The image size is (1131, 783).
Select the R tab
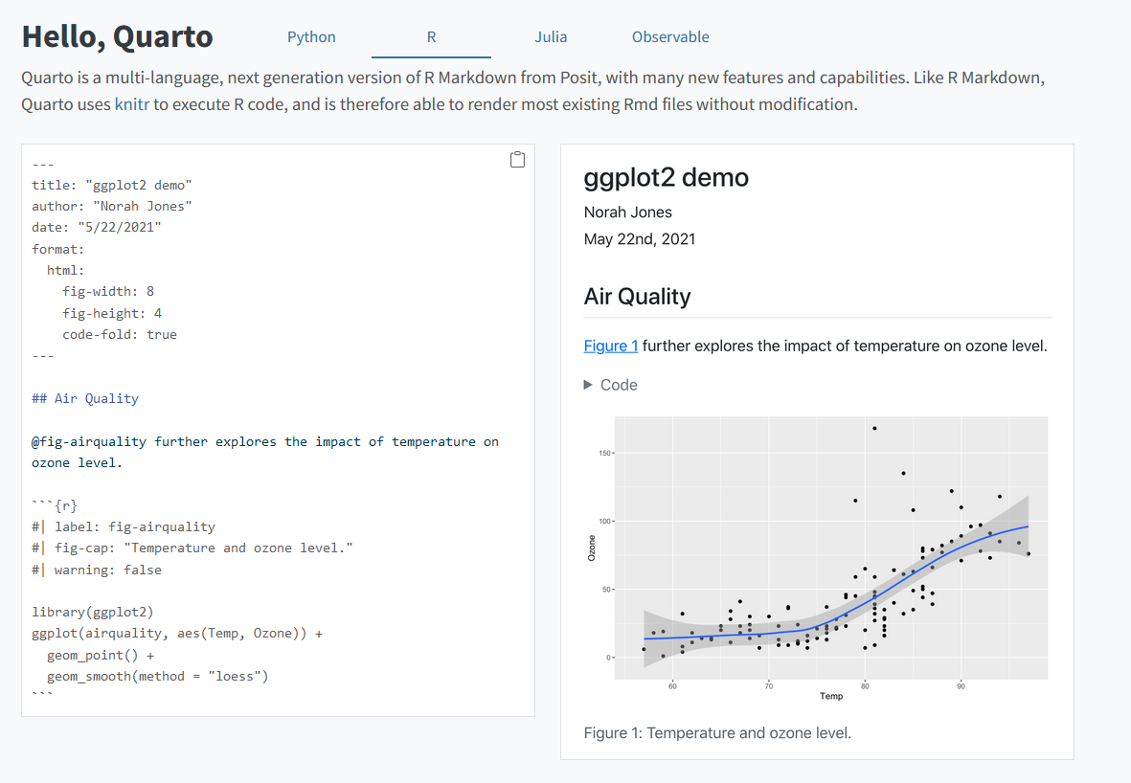tap(431, 36)
